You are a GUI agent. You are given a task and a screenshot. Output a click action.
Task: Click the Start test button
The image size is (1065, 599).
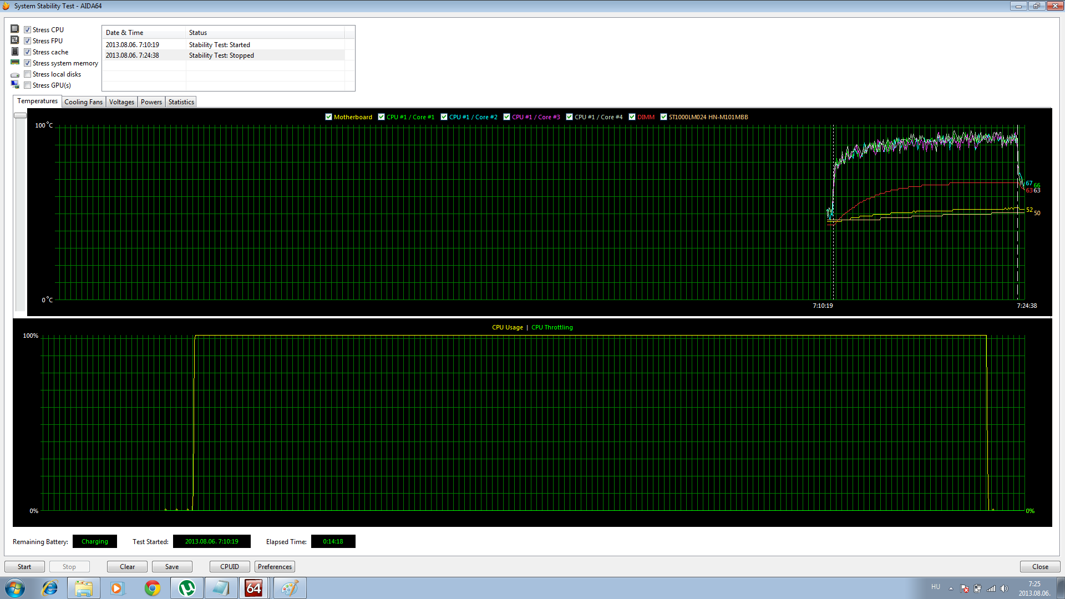[x=24, y=567]
